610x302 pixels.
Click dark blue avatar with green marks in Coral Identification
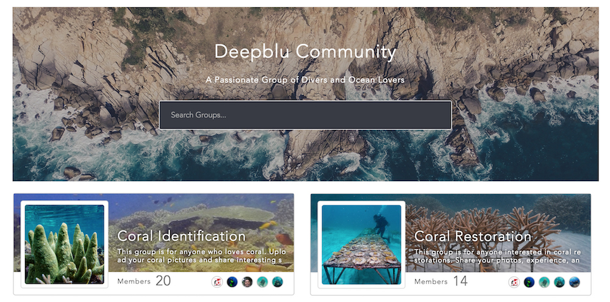point(232,282)
